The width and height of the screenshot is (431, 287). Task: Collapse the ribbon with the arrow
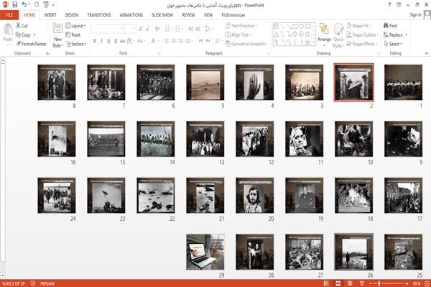pyautogui.click(x=426, y=53)
